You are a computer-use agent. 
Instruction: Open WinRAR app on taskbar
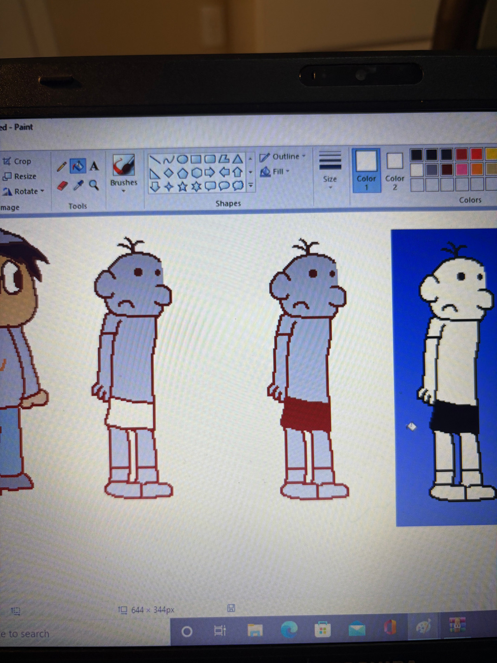[x=457, y=625]
